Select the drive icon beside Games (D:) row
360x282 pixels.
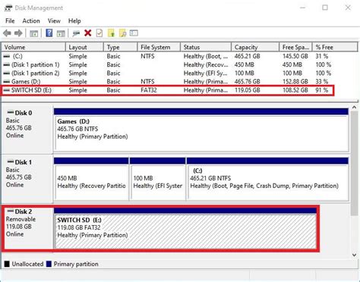point(7,81)
